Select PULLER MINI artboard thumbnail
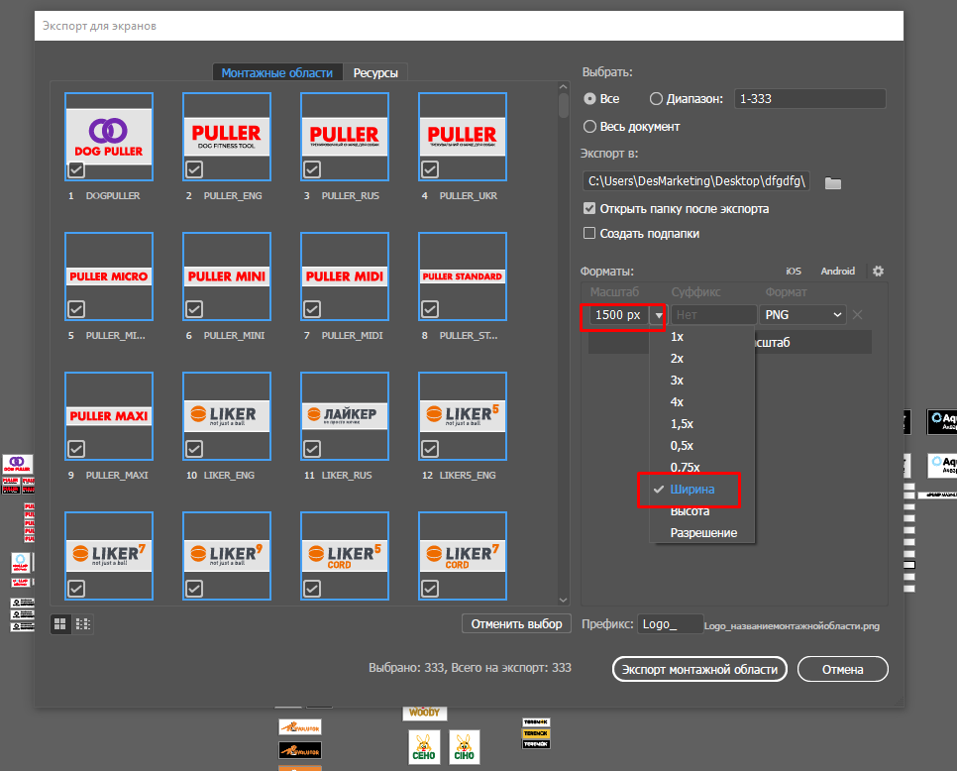Viewport: 957px width, 771px height. (227, 275)
